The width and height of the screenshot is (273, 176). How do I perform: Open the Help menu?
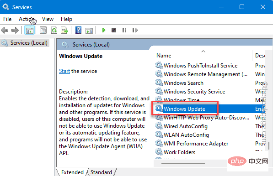tap(66, 19)
